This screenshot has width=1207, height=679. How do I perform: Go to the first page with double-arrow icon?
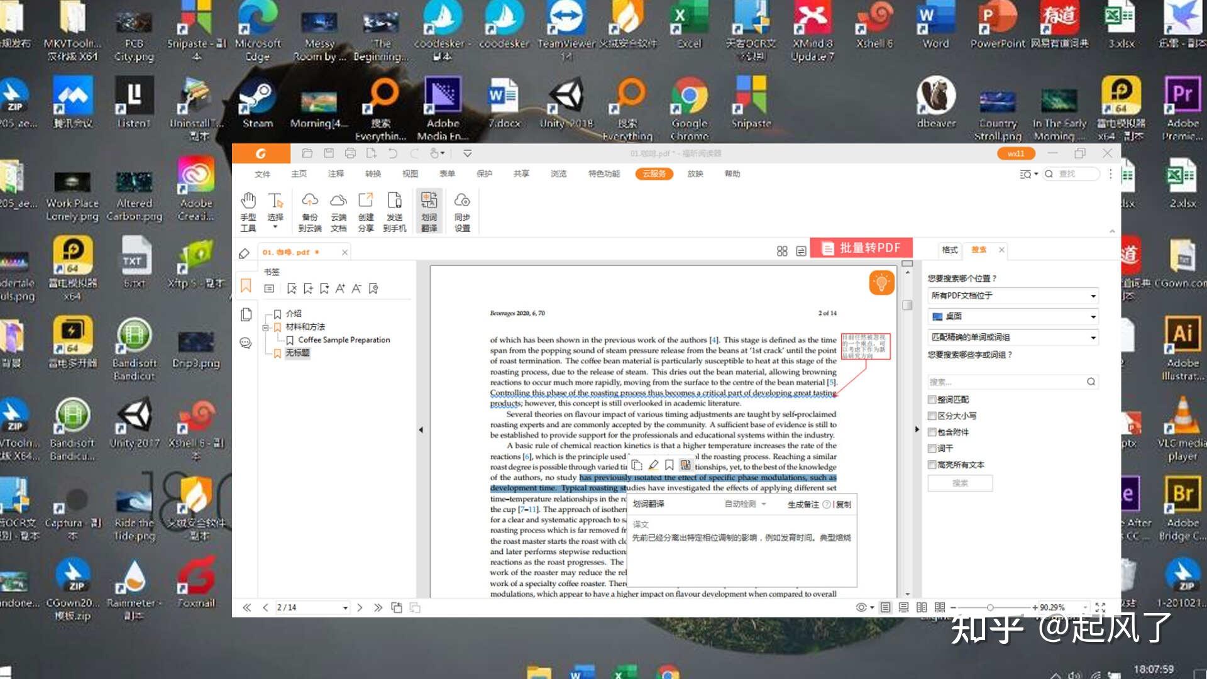(247, 607)
